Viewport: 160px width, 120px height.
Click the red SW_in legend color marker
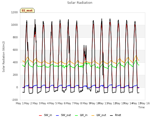pyautogui.click(x=40, y=115)
